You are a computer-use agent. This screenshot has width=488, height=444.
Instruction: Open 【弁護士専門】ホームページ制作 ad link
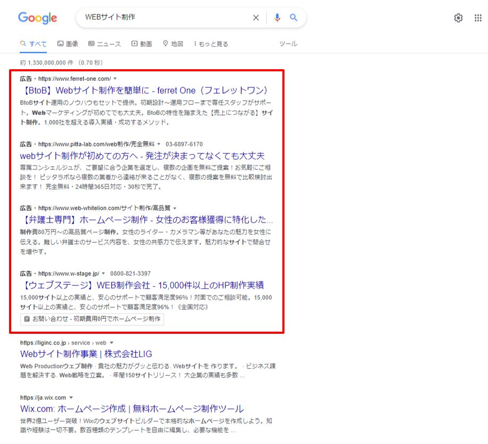(x=147, y=220)
